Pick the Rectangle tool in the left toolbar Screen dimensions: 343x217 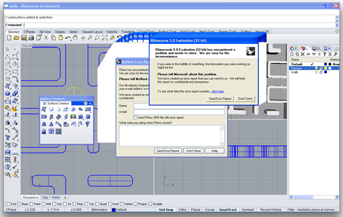(15, 72)
